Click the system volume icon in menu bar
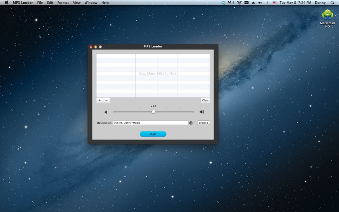The width and height of the screenshot is (339, 212). 260,3
